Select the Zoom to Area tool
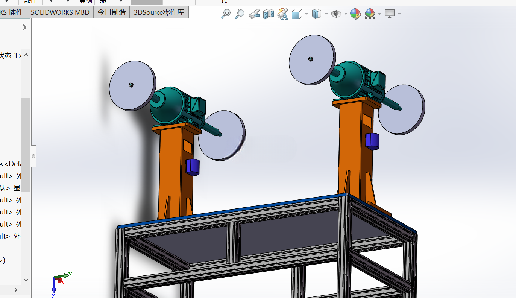The width and height of the screenshot is (516, 298). pos(240,14)
